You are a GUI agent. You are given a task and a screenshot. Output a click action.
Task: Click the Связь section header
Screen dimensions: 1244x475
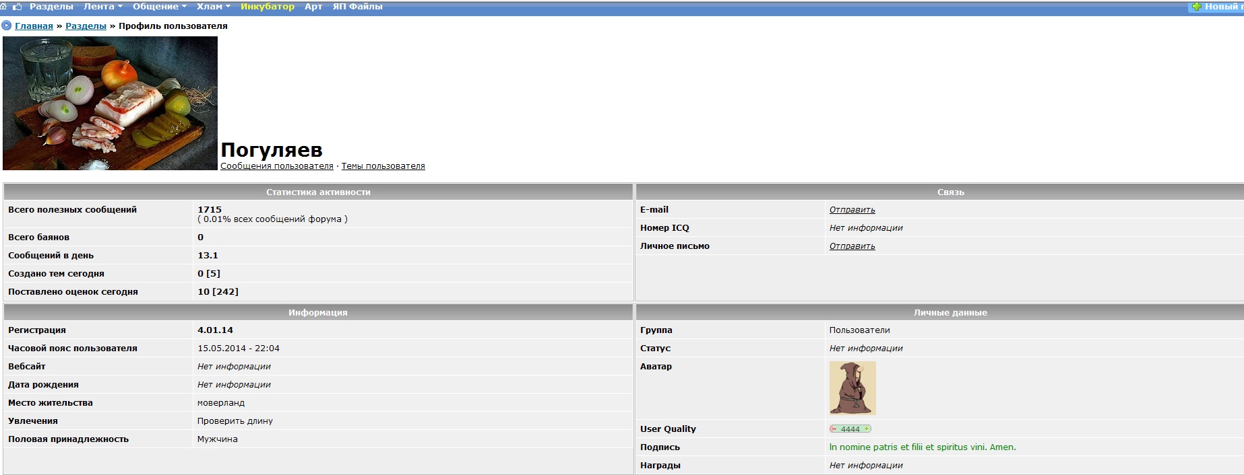click(950, 192)
